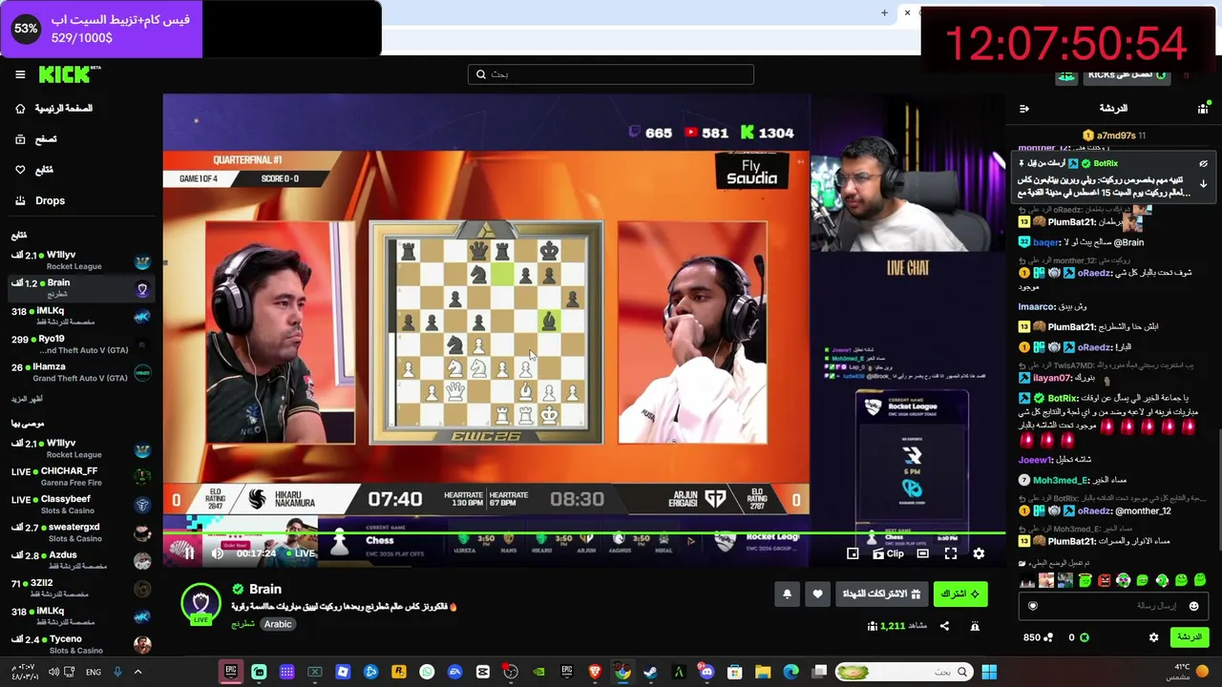Open the W1llyv Rocket League channel under following
Image resolution: width=1222 pixels, height=687 pixels.
click(81, 260)
